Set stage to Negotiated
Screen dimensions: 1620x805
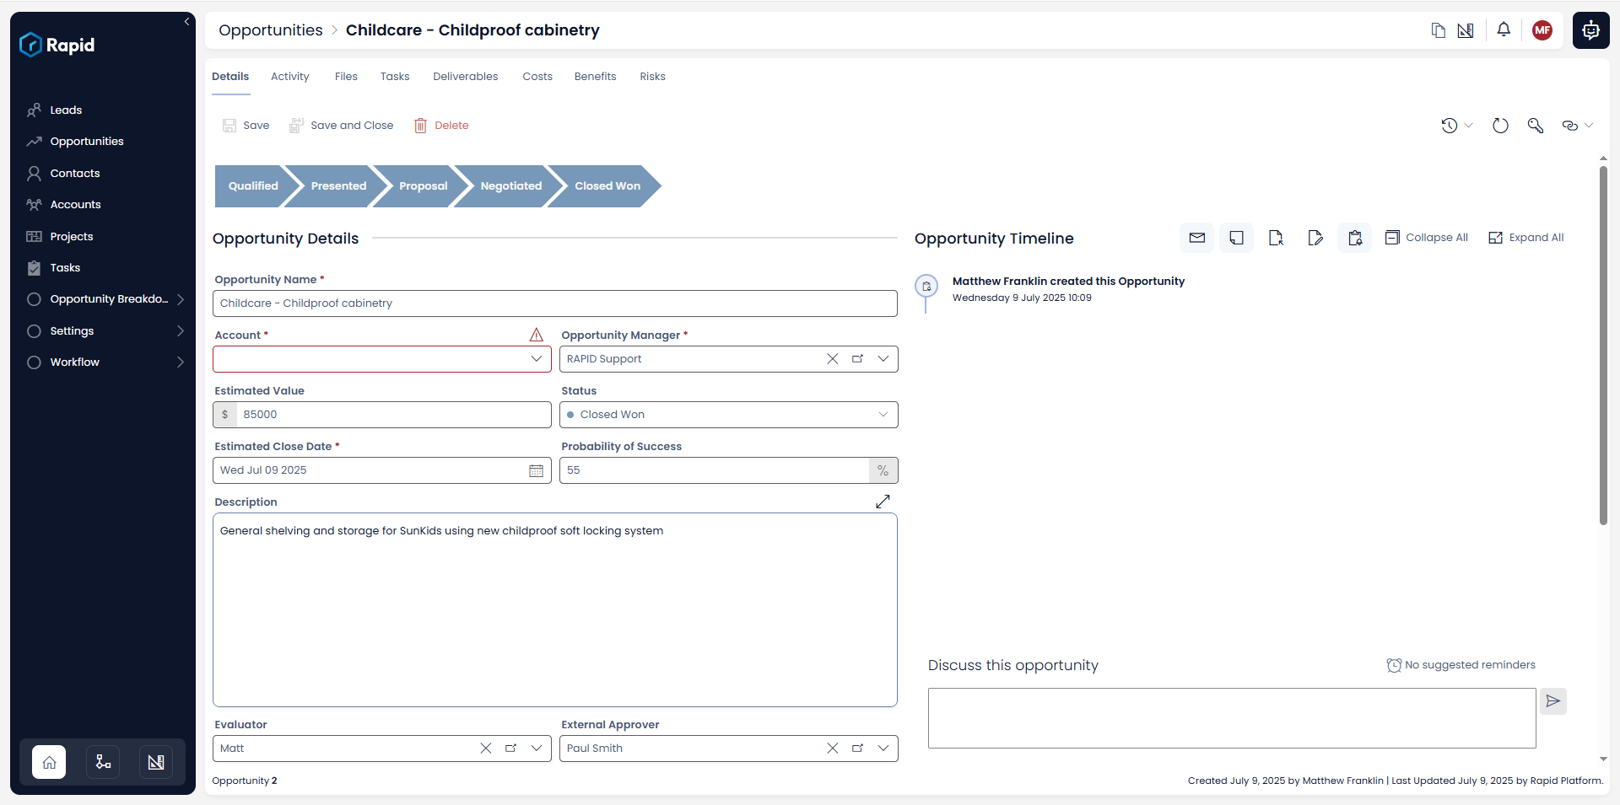pos(510,186)
